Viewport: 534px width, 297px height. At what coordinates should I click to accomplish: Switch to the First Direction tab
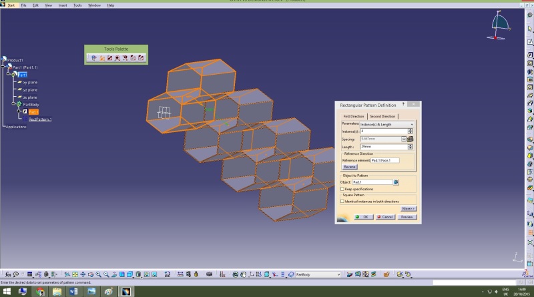(x=354, y=116)
